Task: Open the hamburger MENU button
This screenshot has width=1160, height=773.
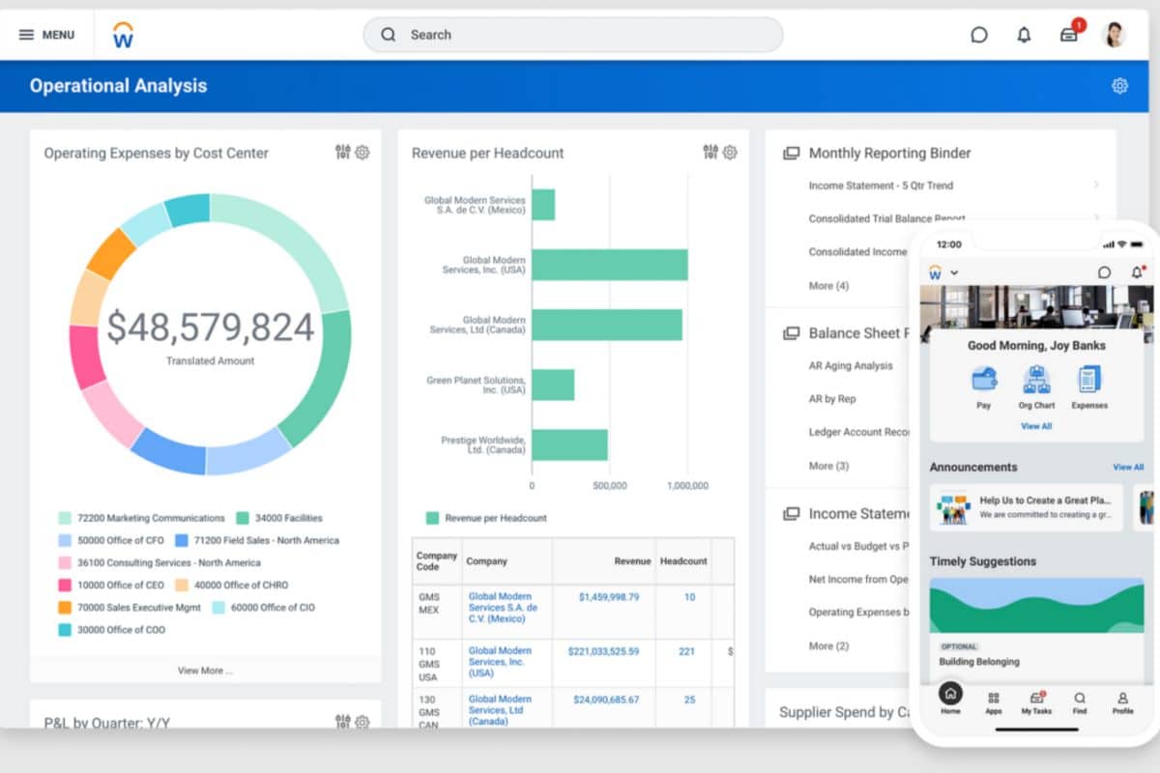Action: (46, 35)
